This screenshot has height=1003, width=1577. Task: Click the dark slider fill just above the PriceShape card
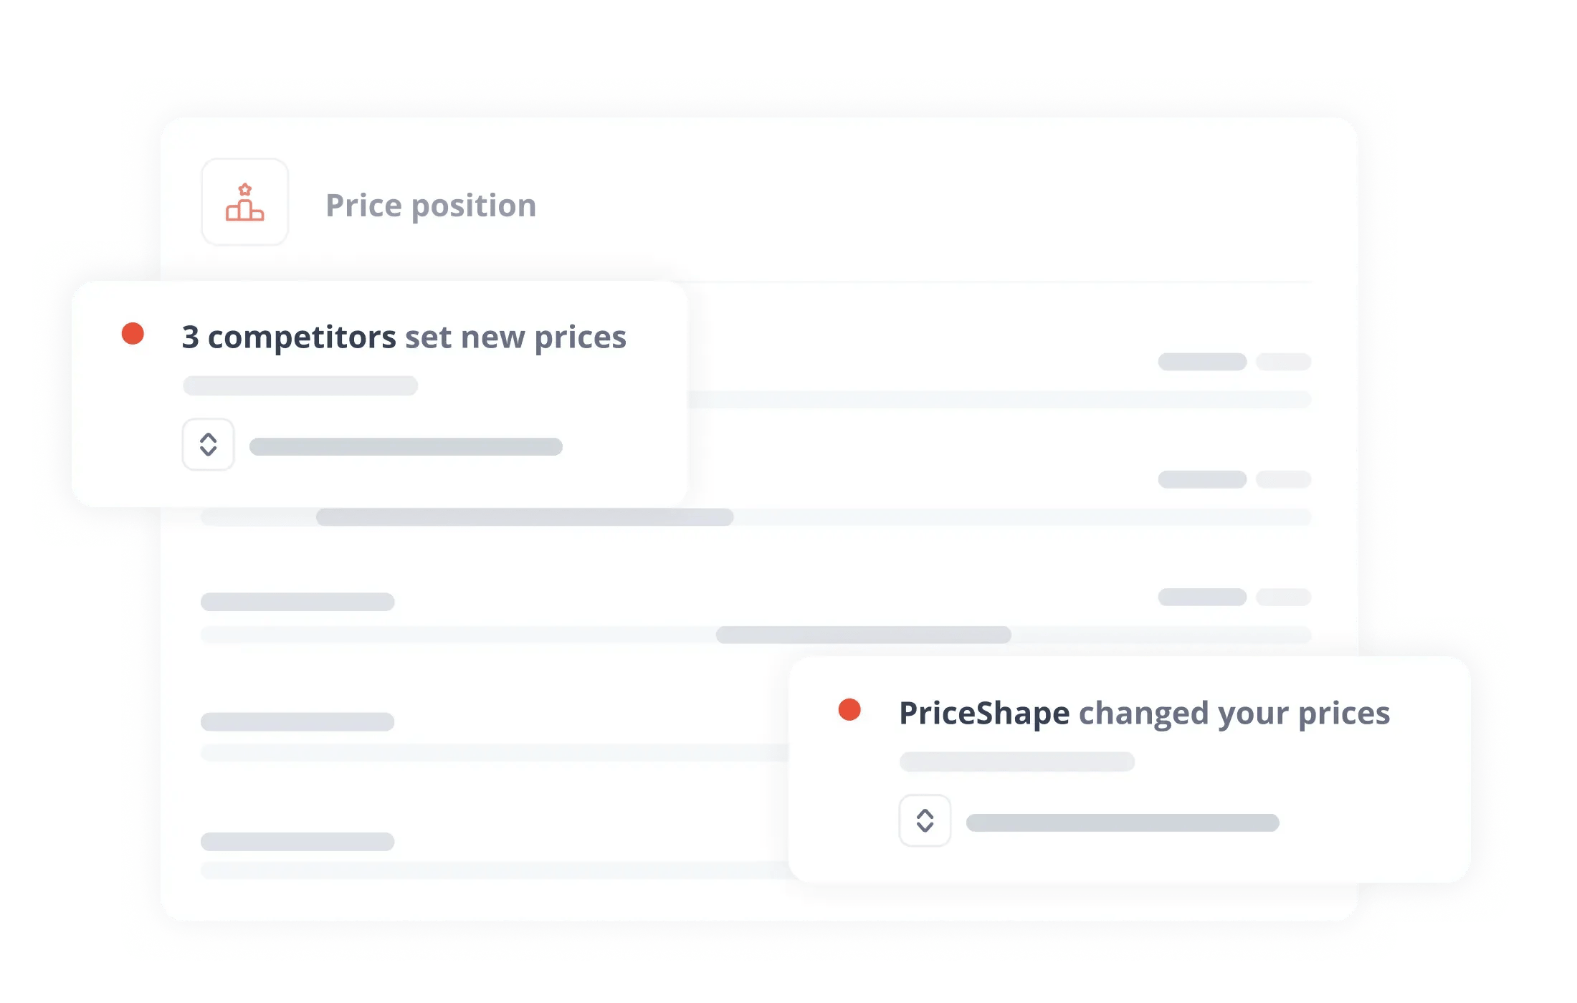[x=863, y=635]
